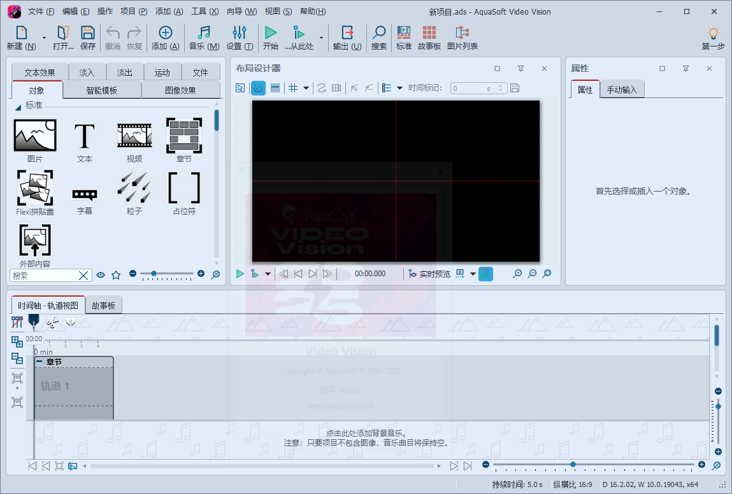Expand the grid options dropdown arrow
The height and width of the screenshot is (494, 732).
(306, 88)
